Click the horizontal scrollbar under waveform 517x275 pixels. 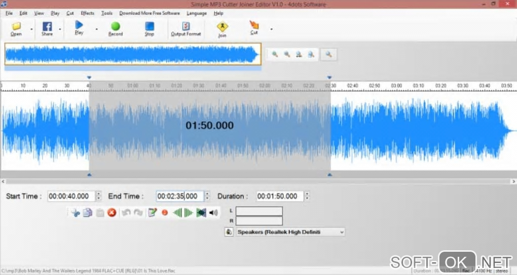click(x=258, y=181)
